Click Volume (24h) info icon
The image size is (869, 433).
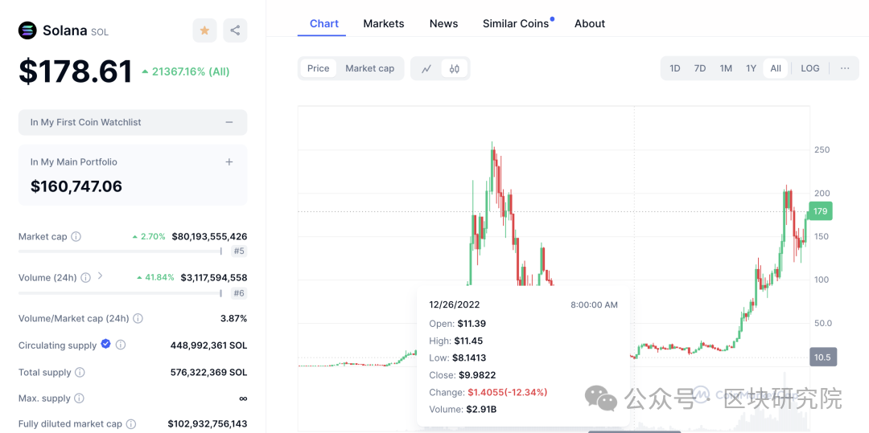pyautogui.click(x=85, y=278)
